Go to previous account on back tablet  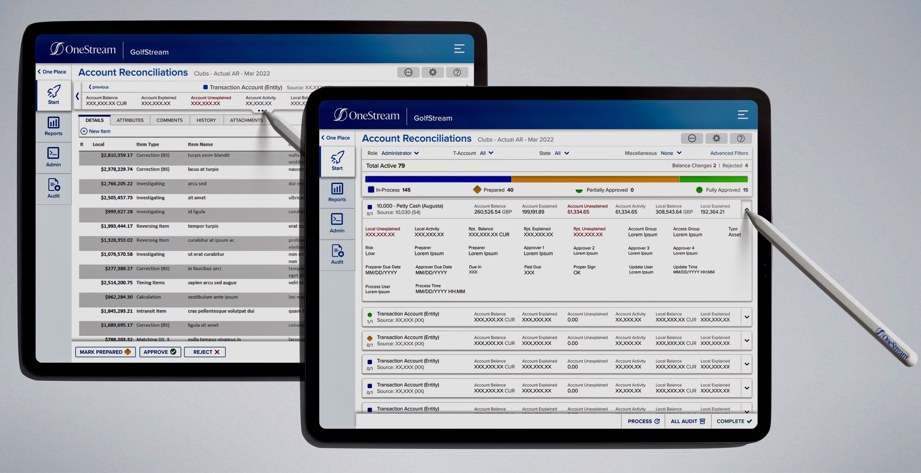tap(99, 87)
